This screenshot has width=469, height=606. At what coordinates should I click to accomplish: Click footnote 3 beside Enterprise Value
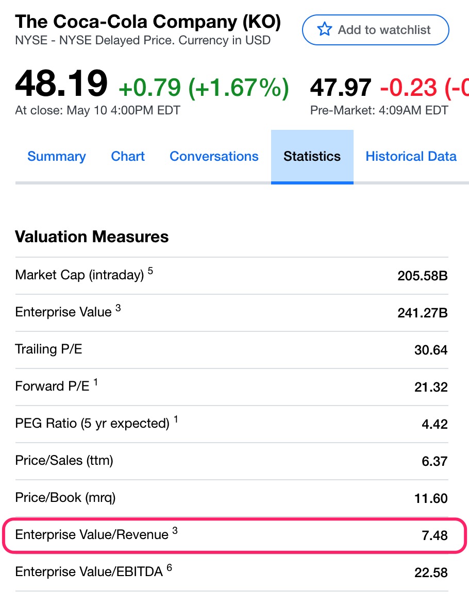pyautogui.click(x=118, y=308)
